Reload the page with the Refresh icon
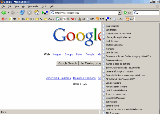 (x=22, y=13)
